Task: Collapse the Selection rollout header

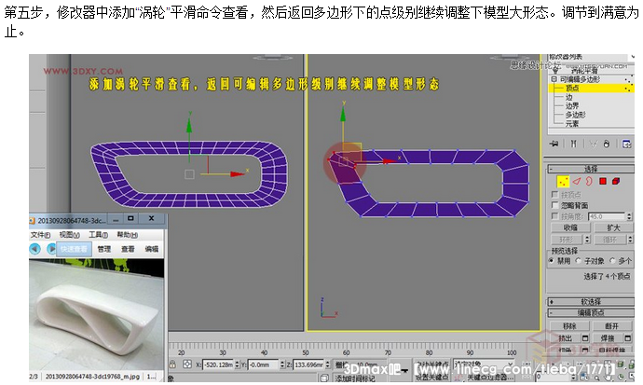Action: [x=591, y=169]
